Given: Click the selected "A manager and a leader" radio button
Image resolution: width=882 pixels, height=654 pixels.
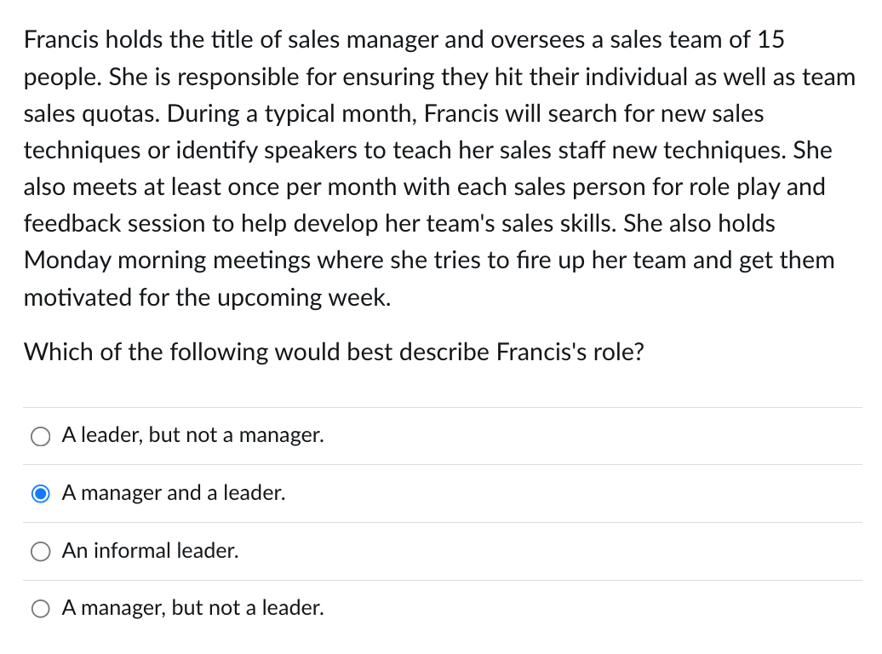Looking at the screenshot, I should [x=40, y=494].
